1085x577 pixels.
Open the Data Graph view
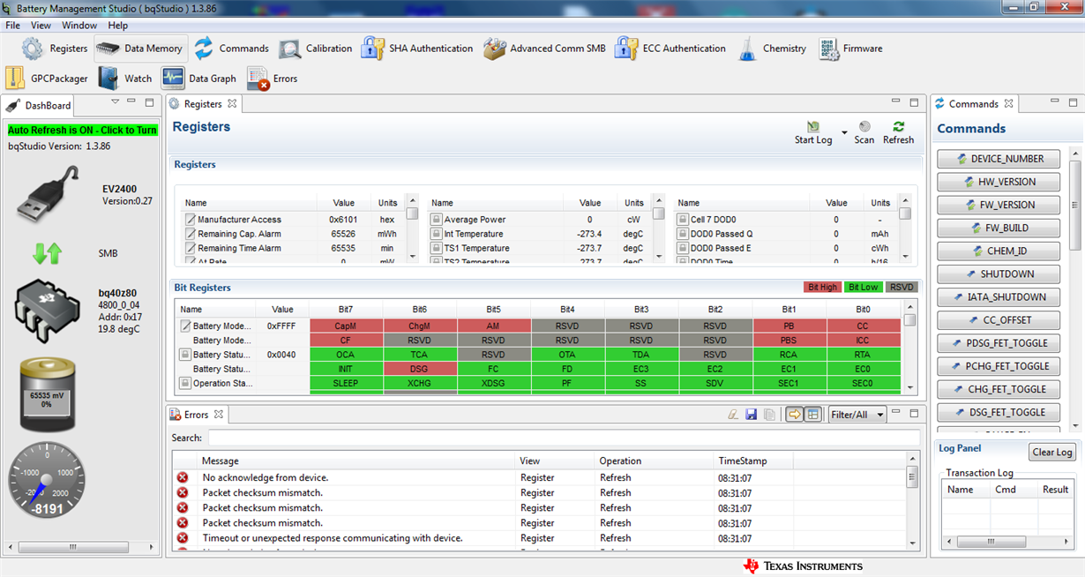tap(199, 79)
